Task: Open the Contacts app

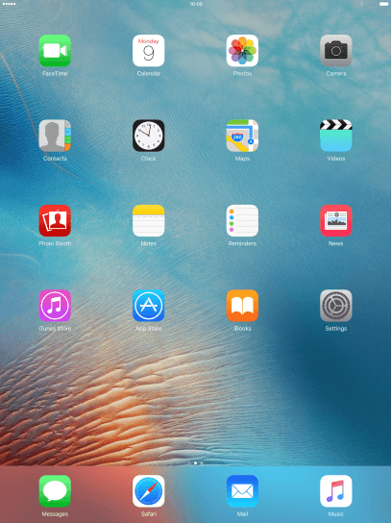Action: click(55, 136)
